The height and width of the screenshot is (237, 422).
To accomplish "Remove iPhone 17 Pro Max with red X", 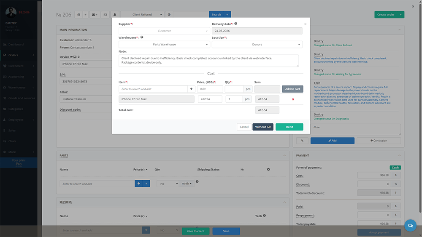I will tap(293, 99).
